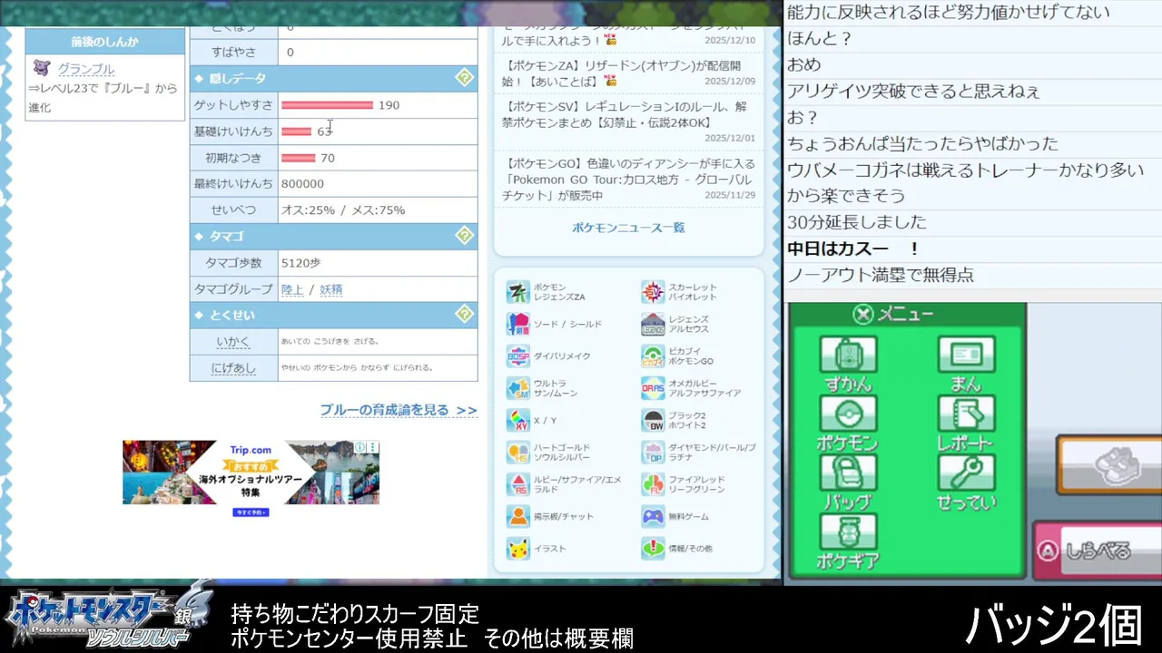Click chat comment 30分延長しました

(857, 222)
